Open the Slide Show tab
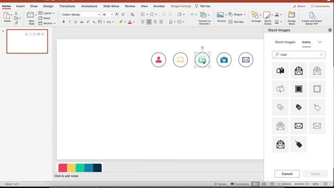 click(111, 6)
